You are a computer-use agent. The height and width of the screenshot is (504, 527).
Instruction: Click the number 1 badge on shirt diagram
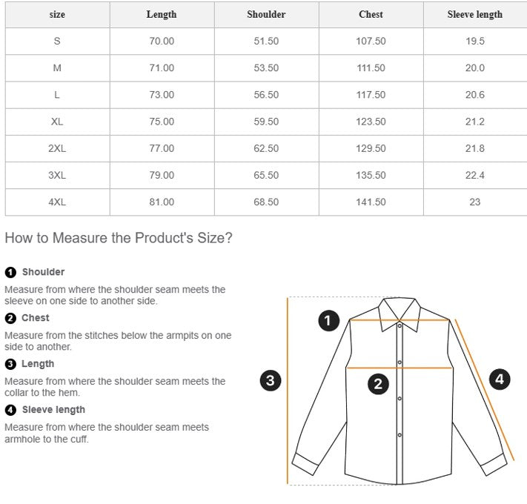tap(328, 321)
